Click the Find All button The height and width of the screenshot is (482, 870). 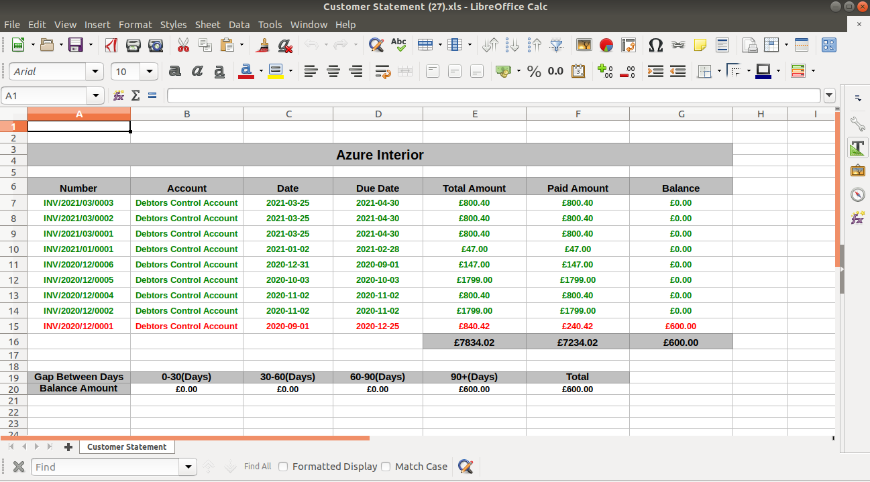click(x=258, y=467)
